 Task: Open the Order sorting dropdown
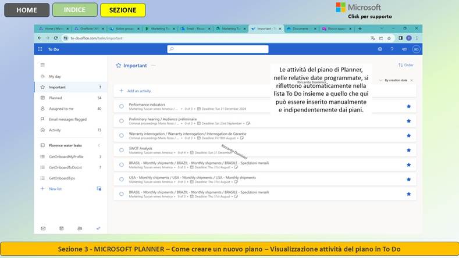[x=405, y=65]
